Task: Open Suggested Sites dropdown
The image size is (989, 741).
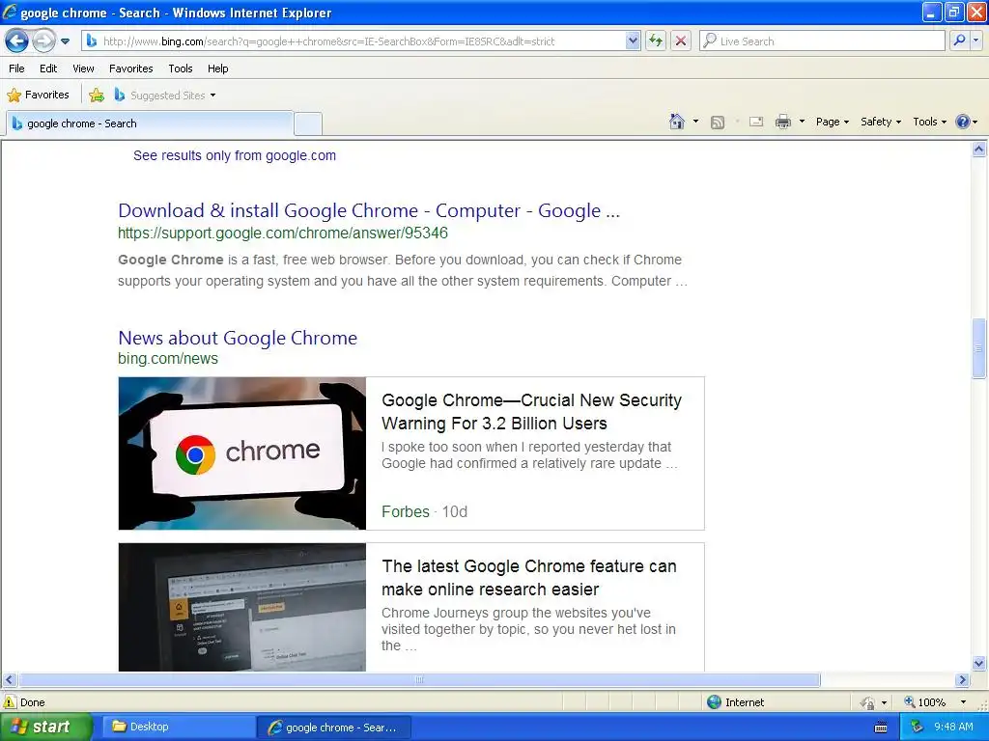Action: point(165,96)
